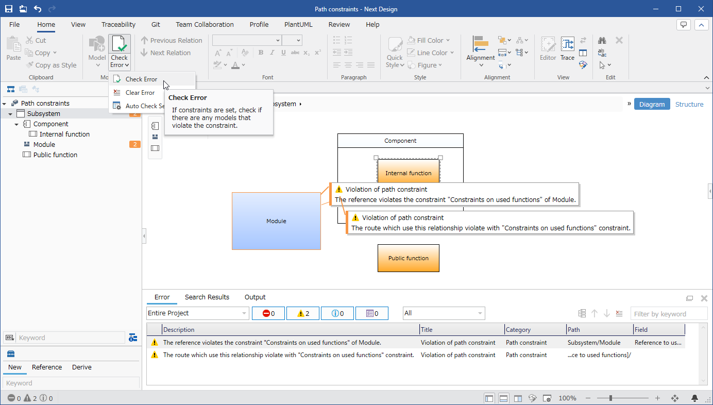Toggle strikethrough formatting
Screen dimensions: 713x405
tap(295, 53)
